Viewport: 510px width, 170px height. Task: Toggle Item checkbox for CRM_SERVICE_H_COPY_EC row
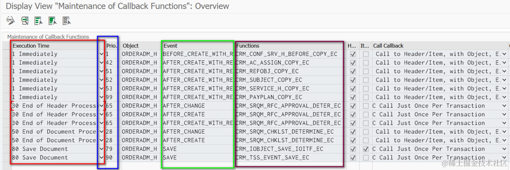point(366,89)
